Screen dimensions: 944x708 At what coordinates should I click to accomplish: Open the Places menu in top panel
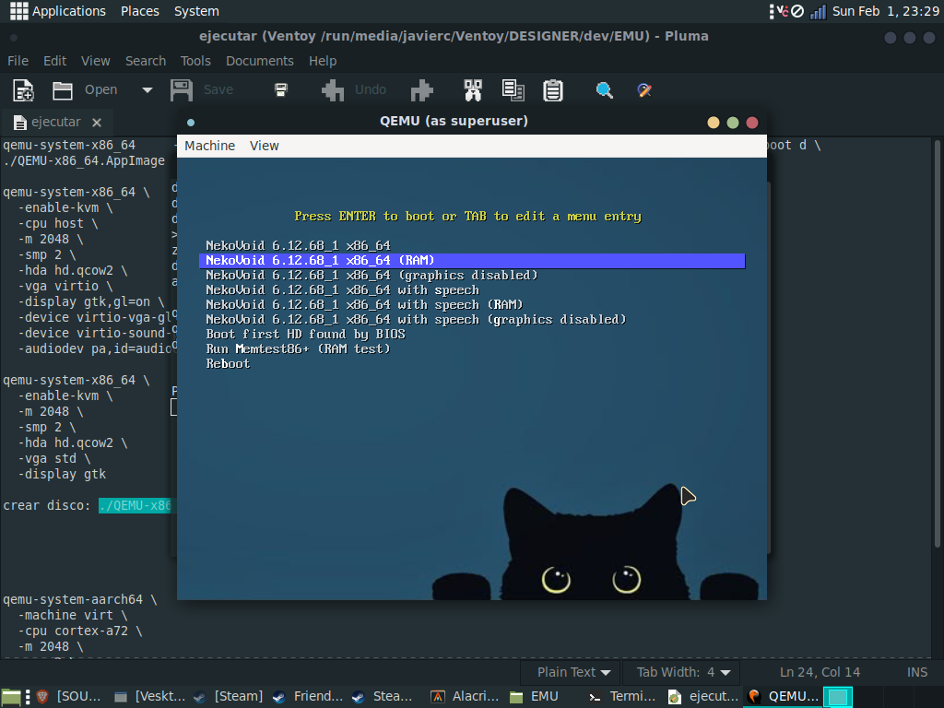coord(140,11)
